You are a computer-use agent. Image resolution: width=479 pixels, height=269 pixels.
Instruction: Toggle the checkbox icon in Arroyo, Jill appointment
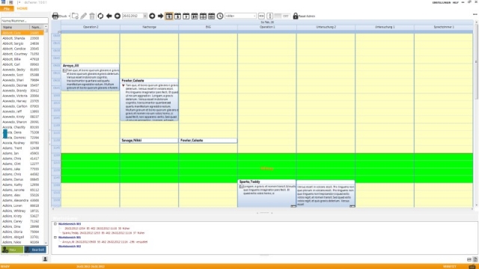[65, 70]
